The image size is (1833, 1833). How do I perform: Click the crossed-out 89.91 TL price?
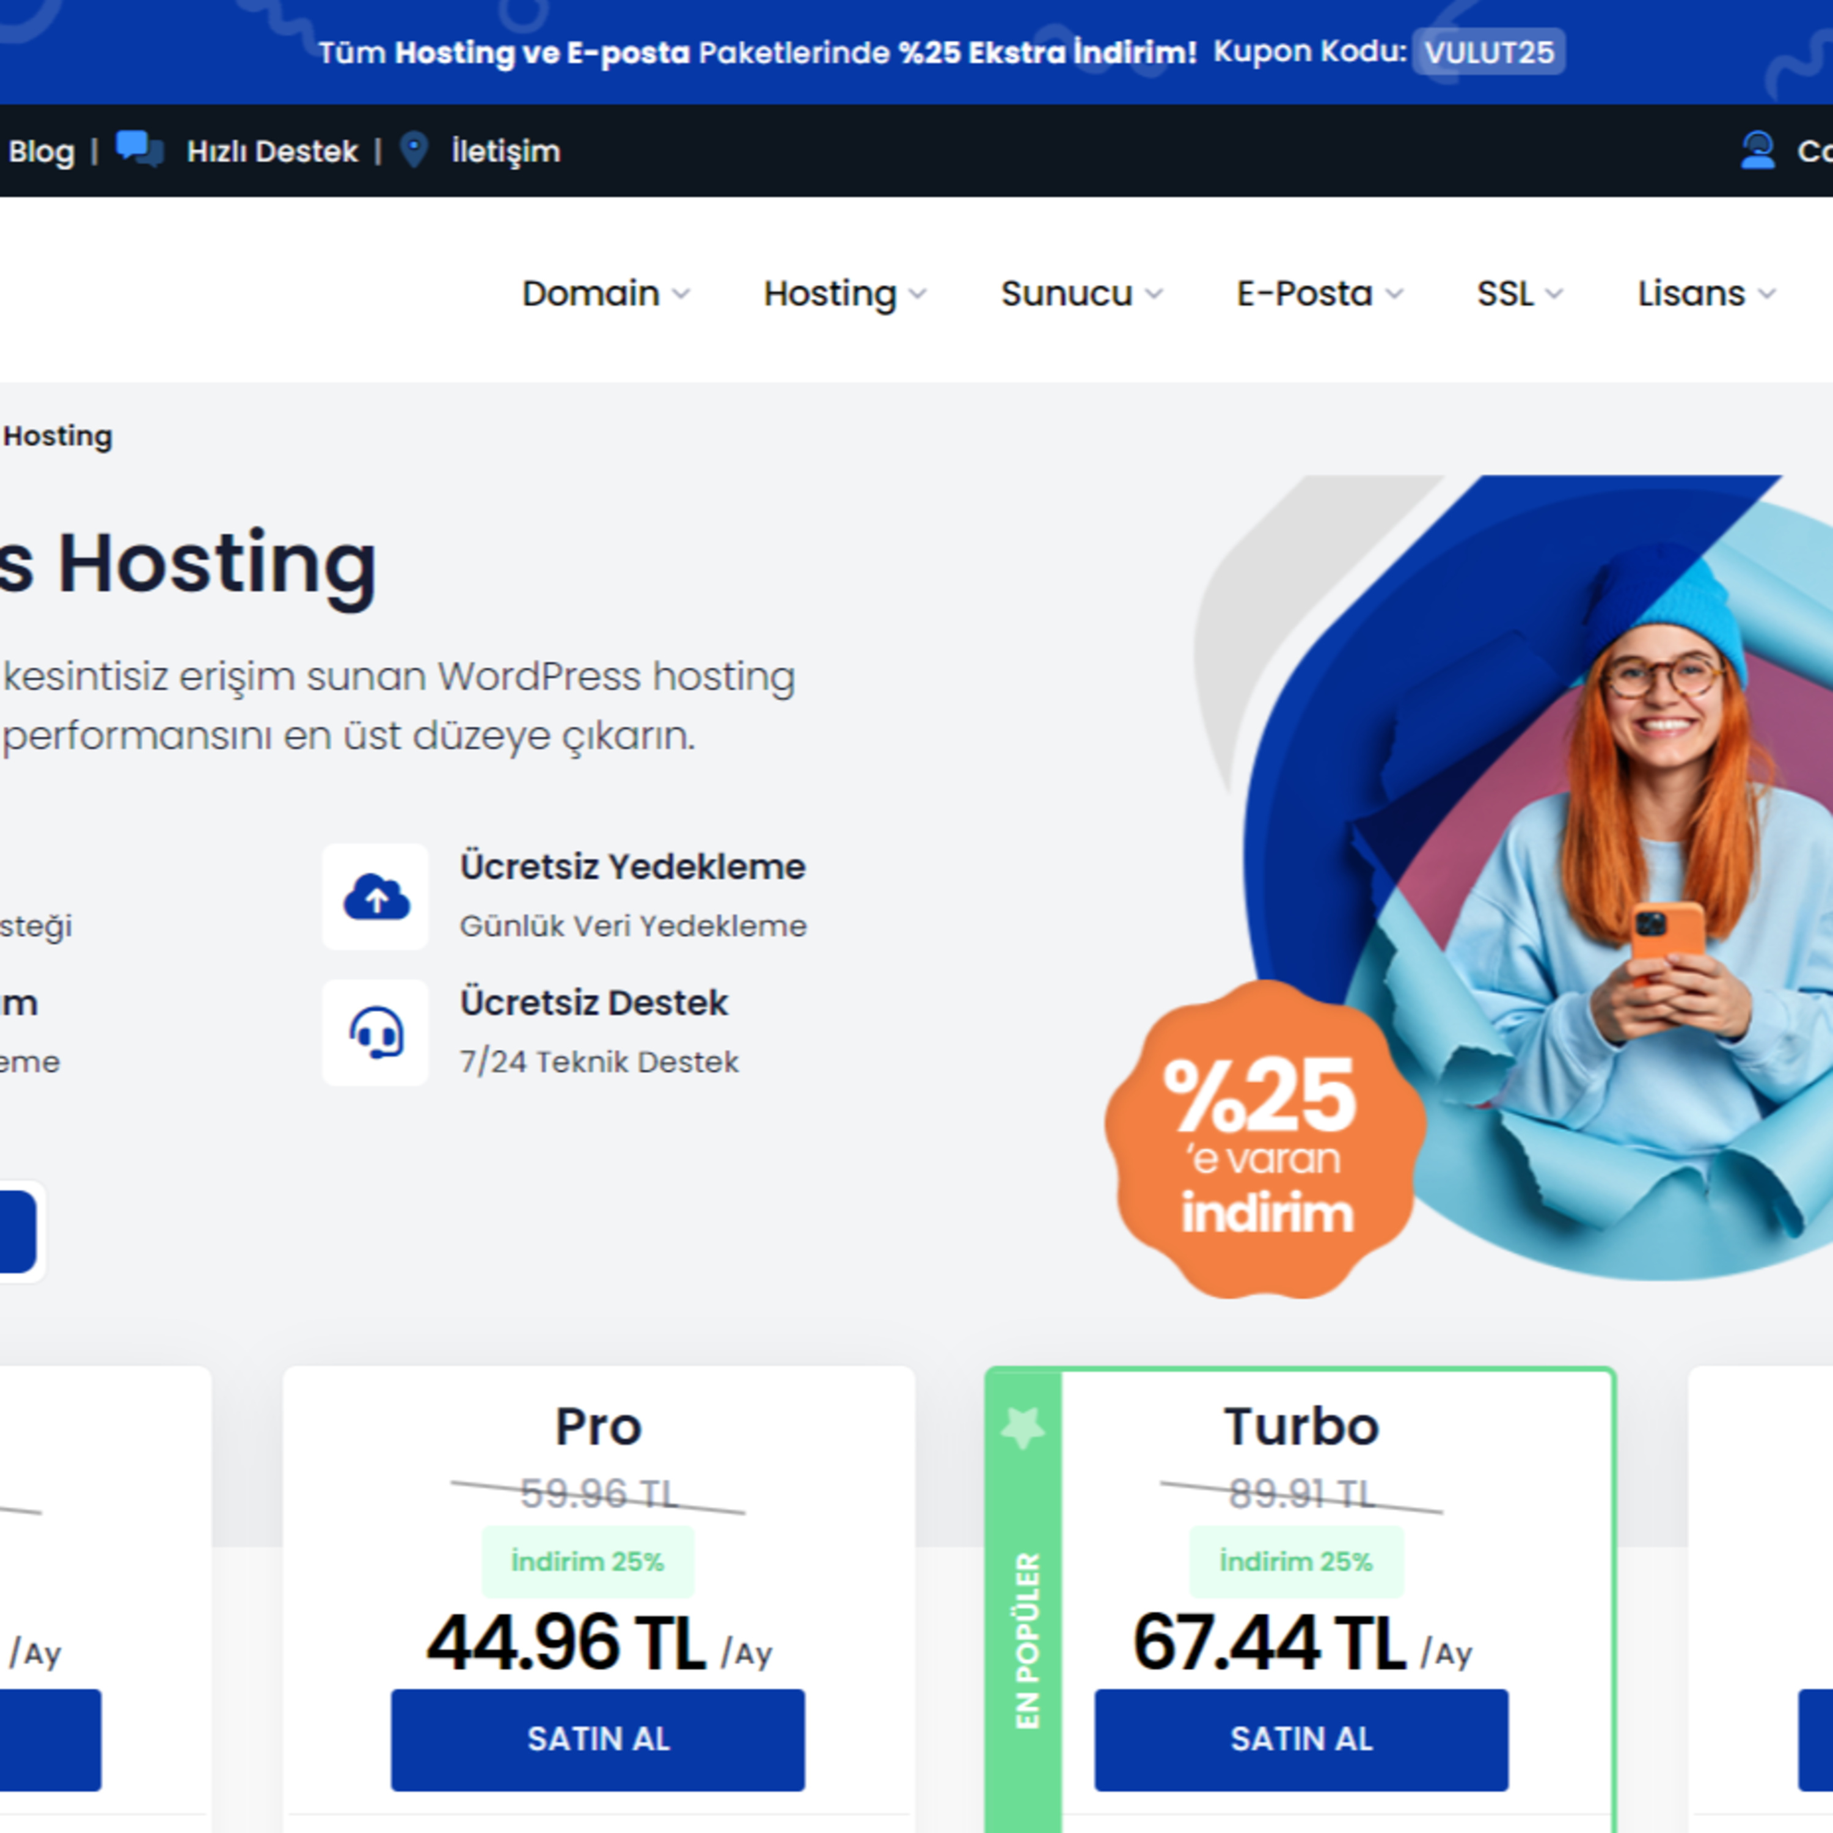pyautogui.click(x=1301, y=1495)
